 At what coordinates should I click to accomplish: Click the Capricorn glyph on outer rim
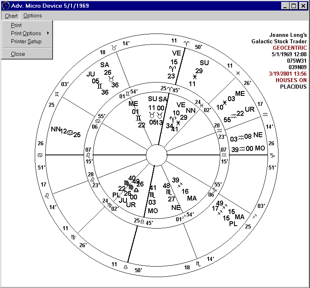coord(272,155)
